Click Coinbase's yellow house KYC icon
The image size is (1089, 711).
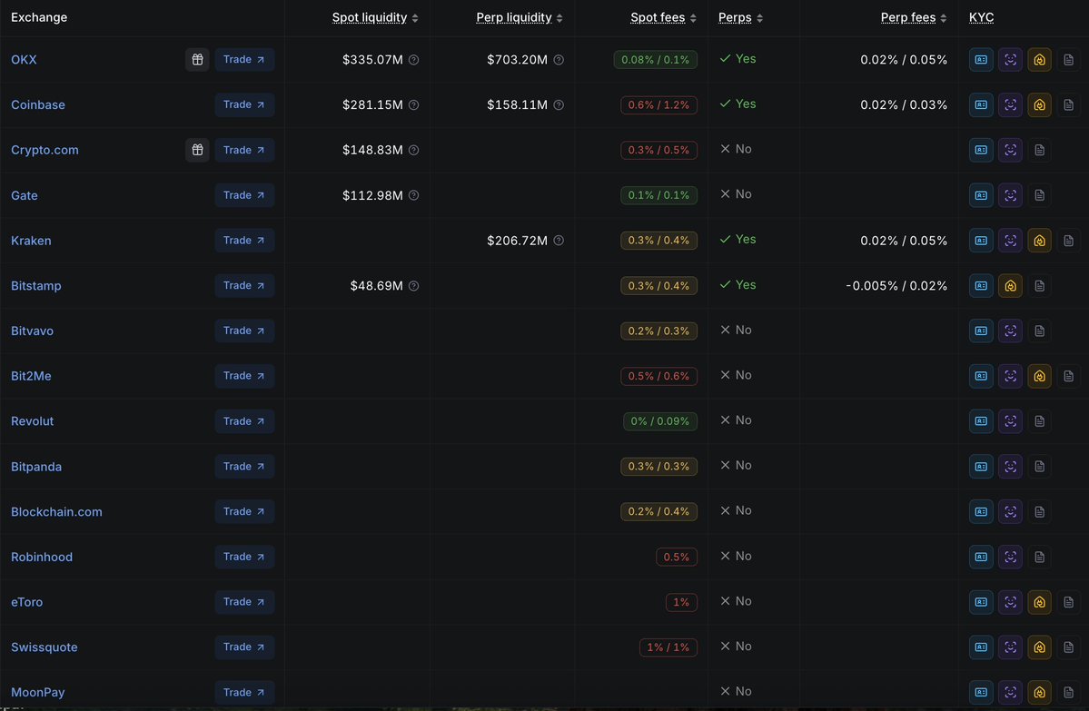1039,104
